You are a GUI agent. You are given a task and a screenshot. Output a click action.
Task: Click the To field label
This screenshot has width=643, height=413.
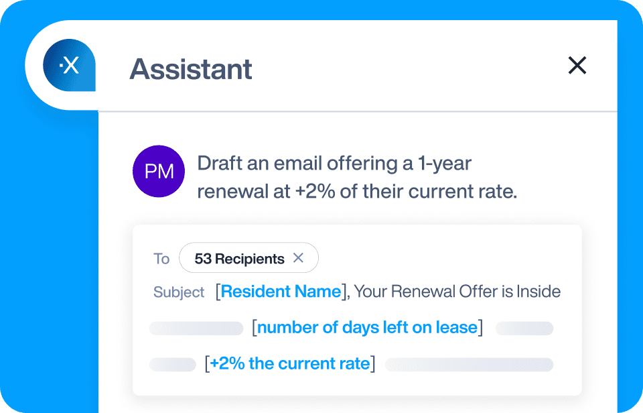(161, 259)
